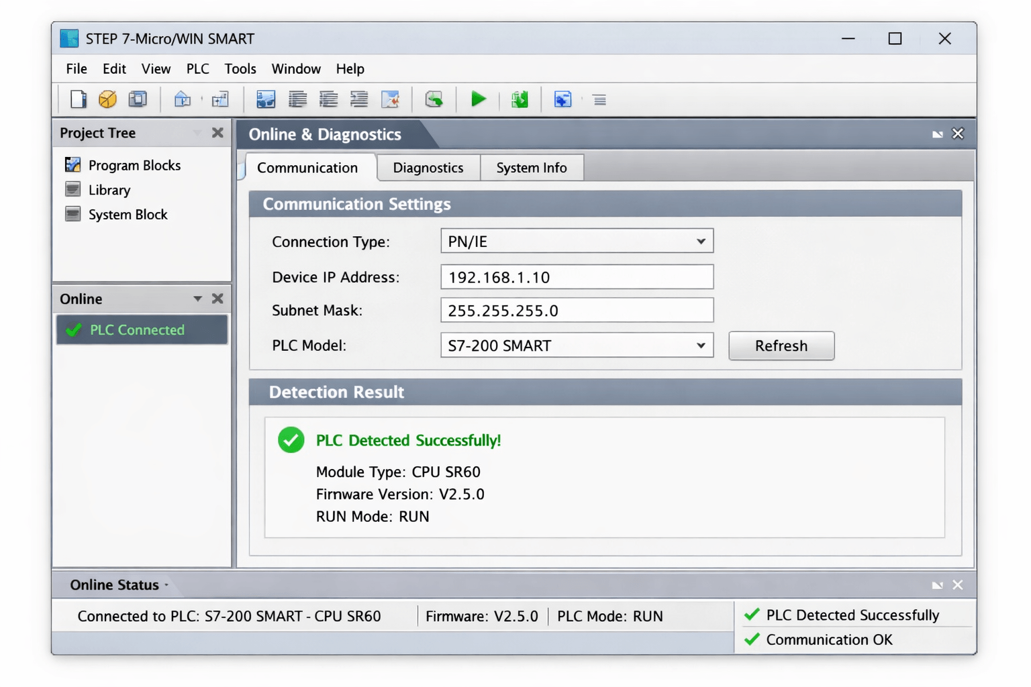This screenshot has width=1031, height=687.
Task: Close the Online side panel
Action: coord(217,298)
